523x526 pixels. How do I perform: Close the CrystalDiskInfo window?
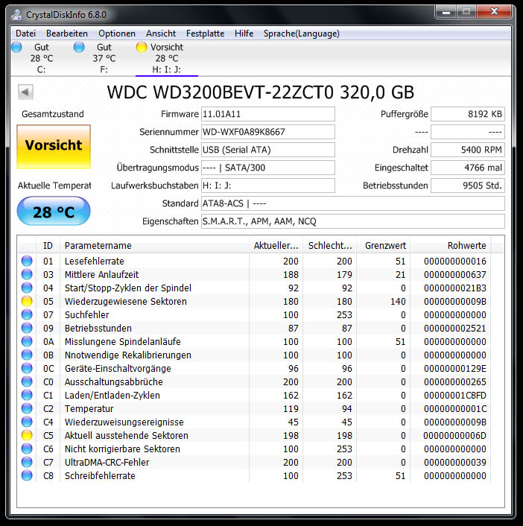(x=494, y=12)
